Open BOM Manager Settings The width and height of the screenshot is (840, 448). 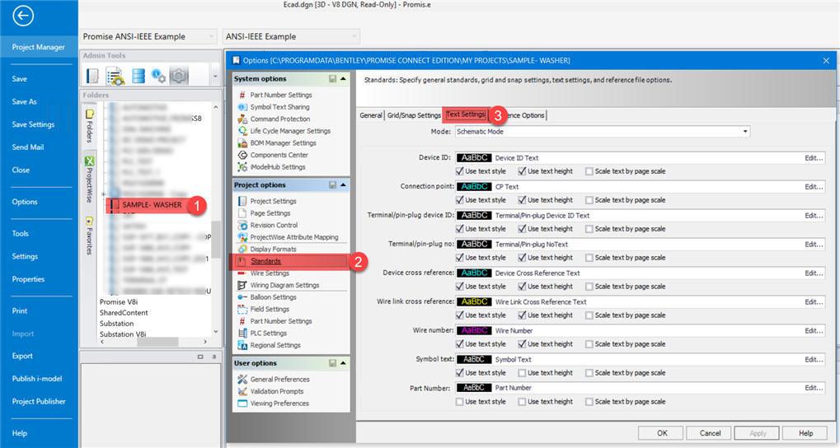click(284, 143)
